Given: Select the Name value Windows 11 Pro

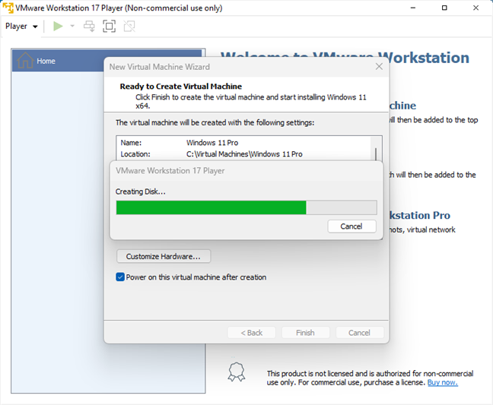Looking at the screenshot, I should 212,143.
